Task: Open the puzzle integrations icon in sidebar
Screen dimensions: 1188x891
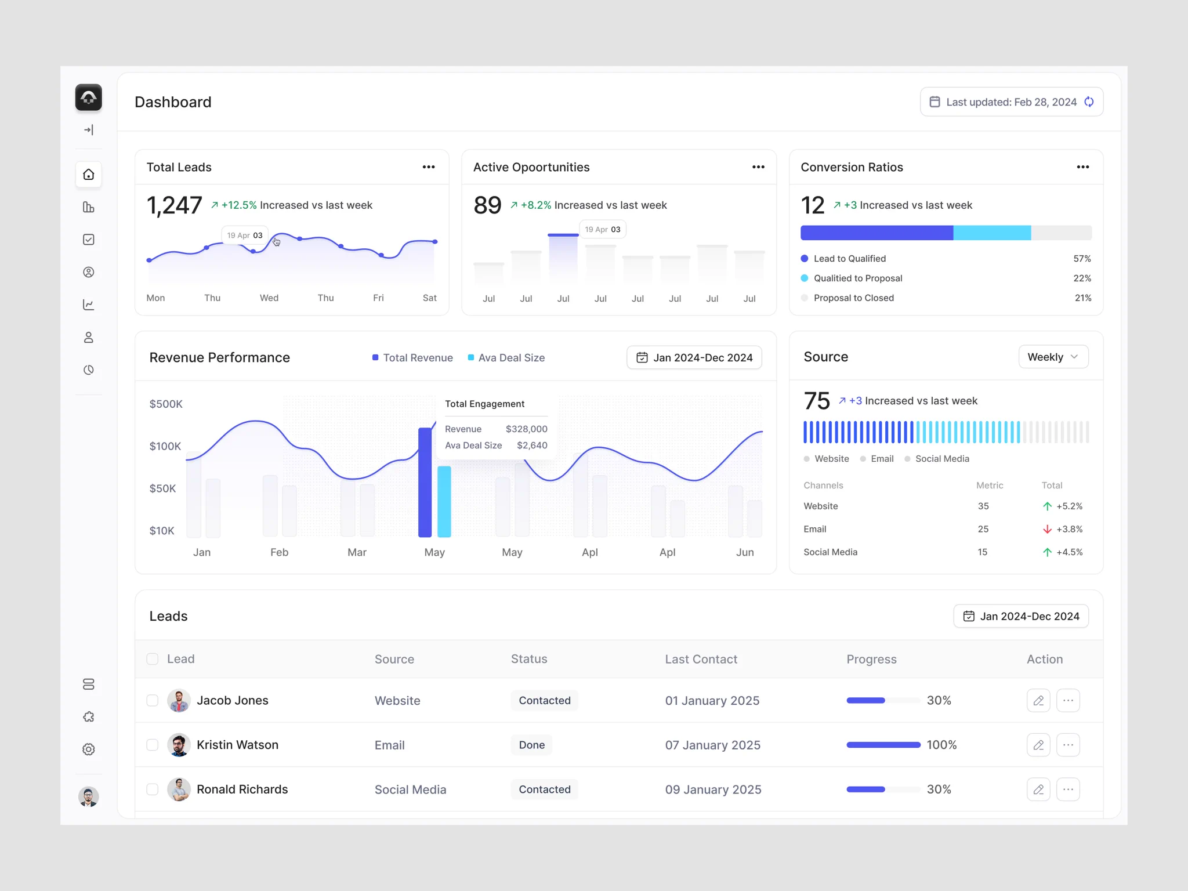Action: pos(89,717)
